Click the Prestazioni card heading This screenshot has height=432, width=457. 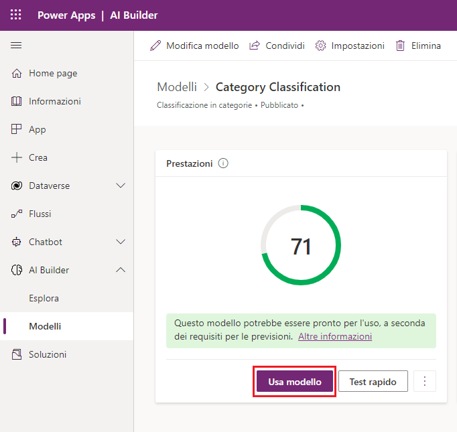(190, 163)
